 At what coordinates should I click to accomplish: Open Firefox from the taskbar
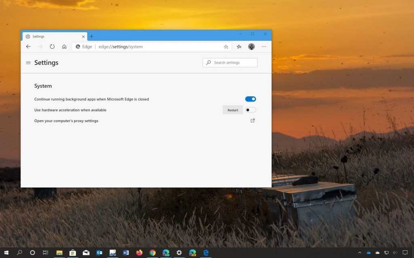pos(139,253)
